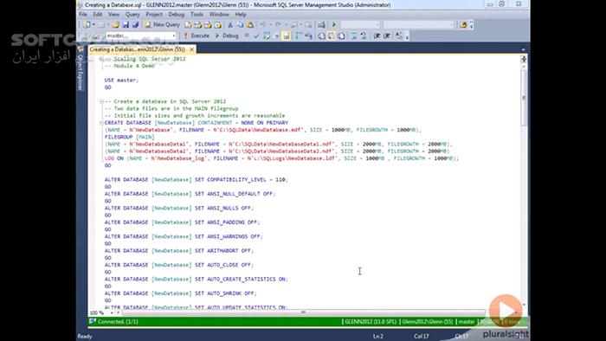
Task: Click the Open File folder icon
Action: (x=115, y=25)
